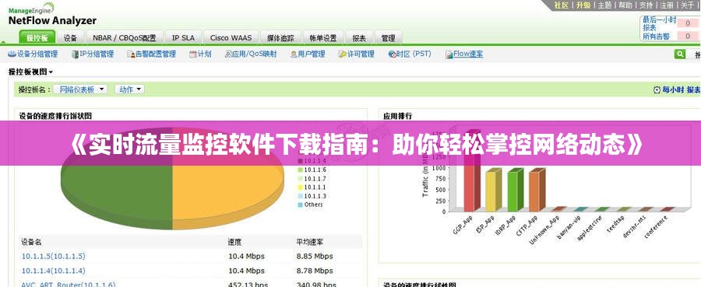
Task: Open the 管理 admin tab
Action: [x=388, y=38]
